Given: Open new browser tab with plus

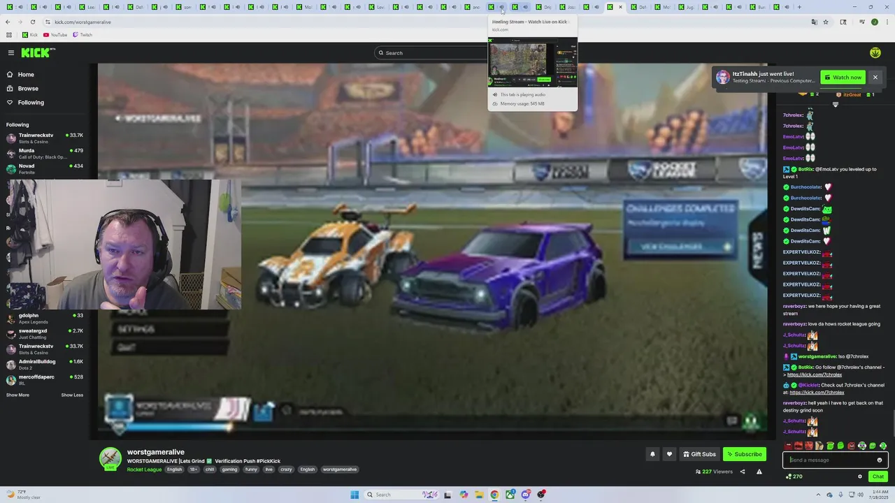Looking at the screenshot, I should click(x=799, y=7).
